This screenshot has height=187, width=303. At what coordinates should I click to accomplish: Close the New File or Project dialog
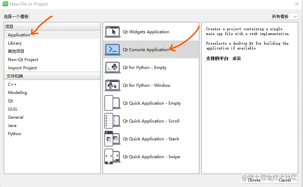pos(297,4)
